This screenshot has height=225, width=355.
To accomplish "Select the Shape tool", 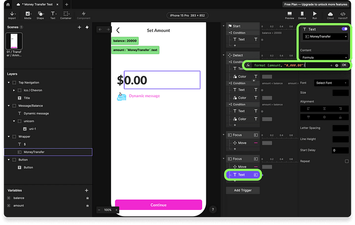I will 40,16.
